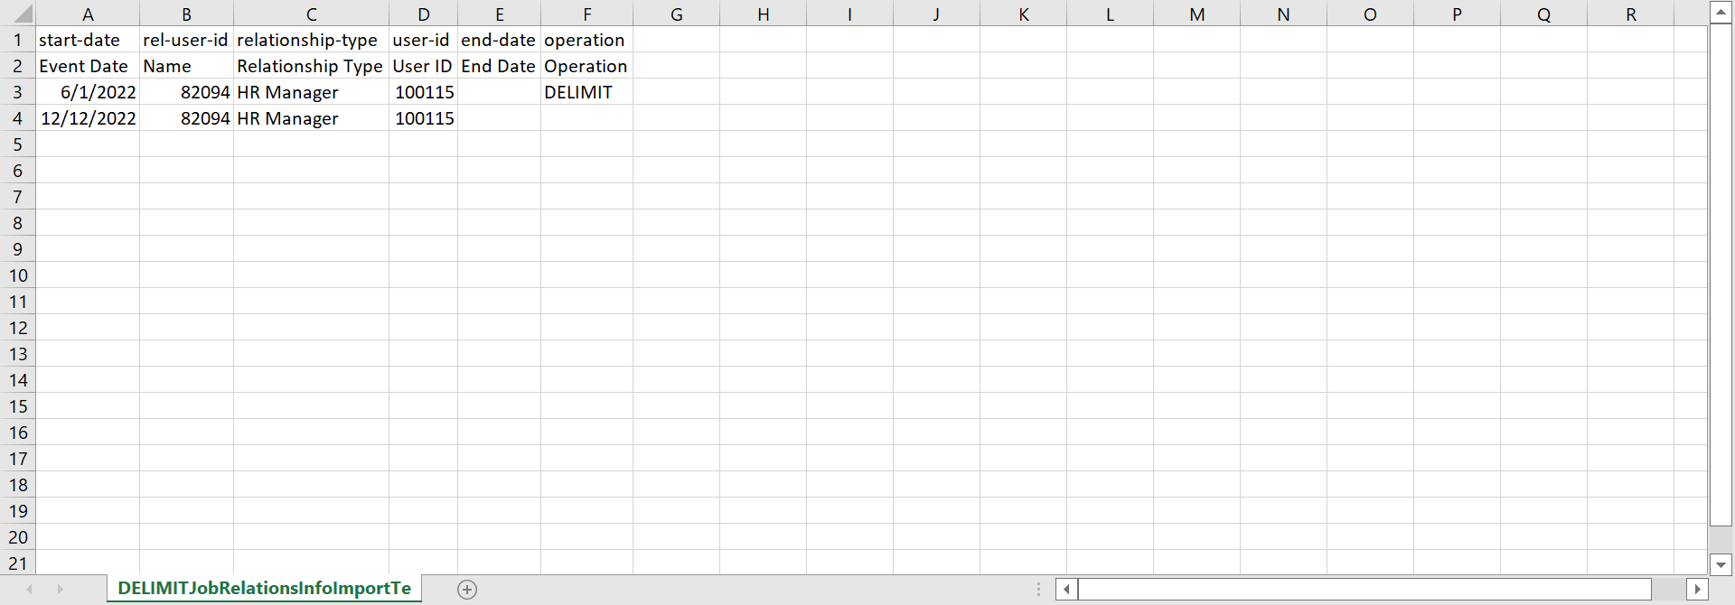Click 'HR Manager' cell in row 4

tap(311, 118)
